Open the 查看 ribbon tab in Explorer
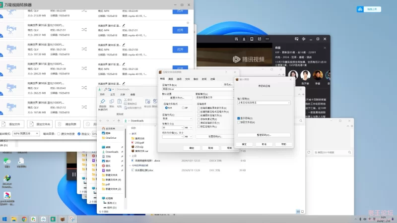The height and width of the screenshot is (223, 397). 132,94
